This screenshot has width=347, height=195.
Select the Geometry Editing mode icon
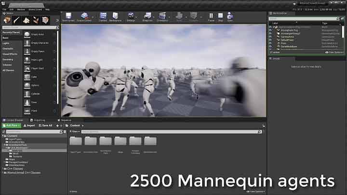(45, 20)
